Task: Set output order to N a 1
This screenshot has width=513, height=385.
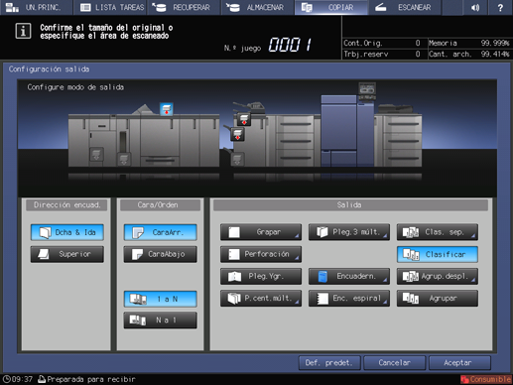Action: click(x=161, y=321)
